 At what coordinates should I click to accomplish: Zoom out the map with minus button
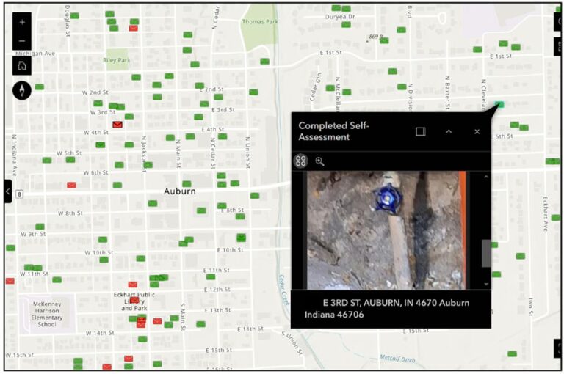pos(22,40)
